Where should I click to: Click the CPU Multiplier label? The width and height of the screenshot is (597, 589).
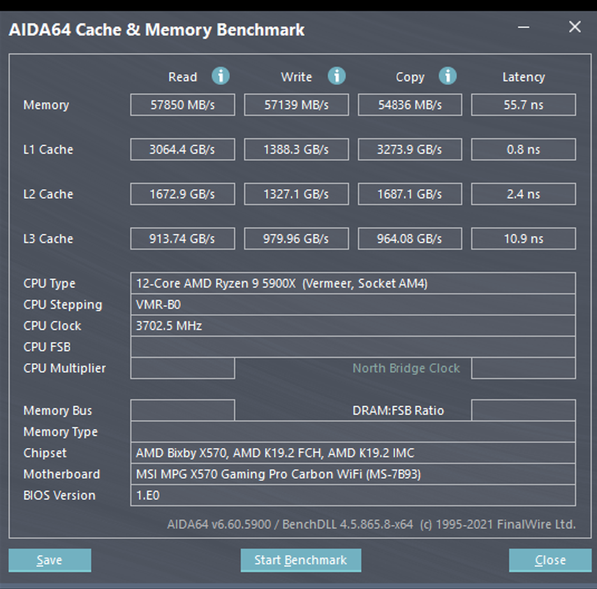[64, 368]
